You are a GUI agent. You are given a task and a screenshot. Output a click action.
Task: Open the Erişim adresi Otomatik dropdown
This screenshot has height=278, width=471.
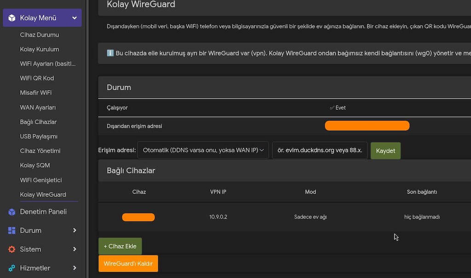(203, 150)
